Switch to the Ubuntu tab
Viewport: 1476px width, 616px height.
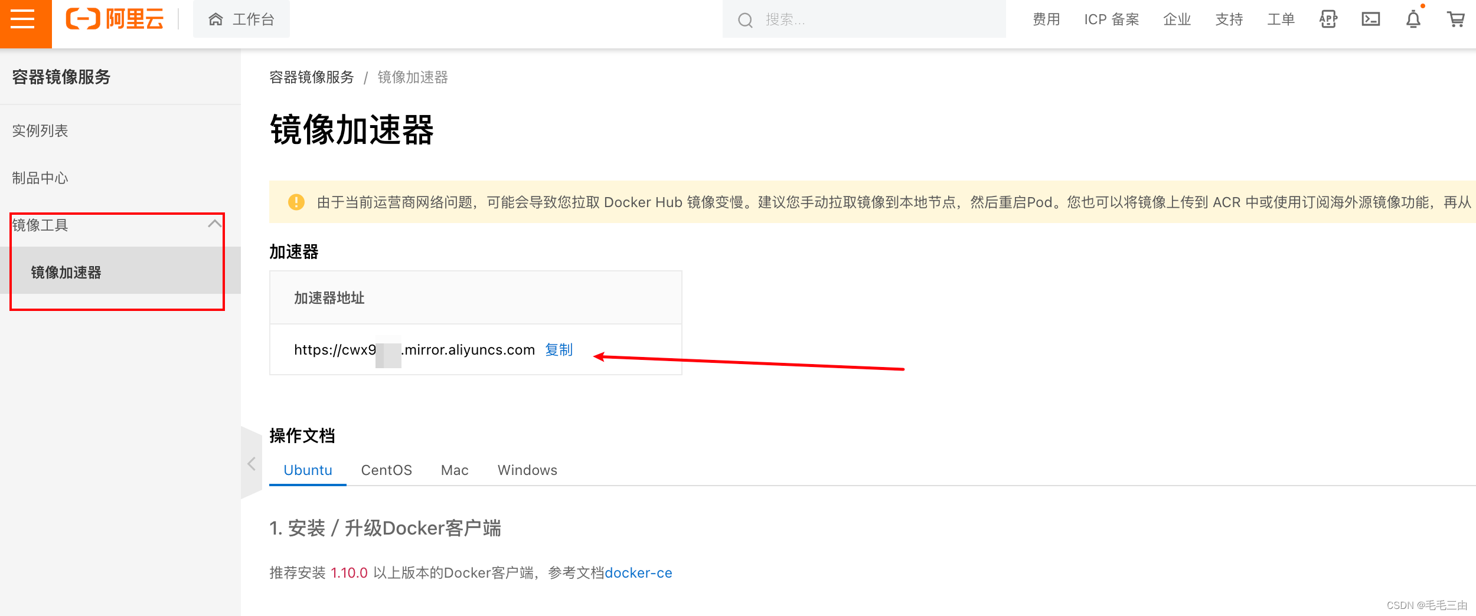(x=308, y=470)
